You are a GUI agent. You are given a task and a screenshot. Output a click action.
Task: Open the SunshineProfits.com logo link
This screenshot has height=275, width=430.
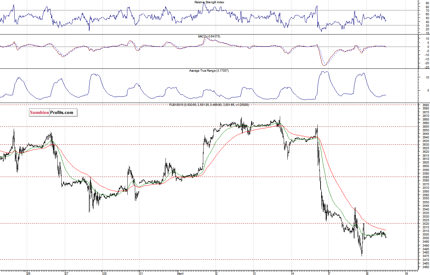tap(53, 113)
